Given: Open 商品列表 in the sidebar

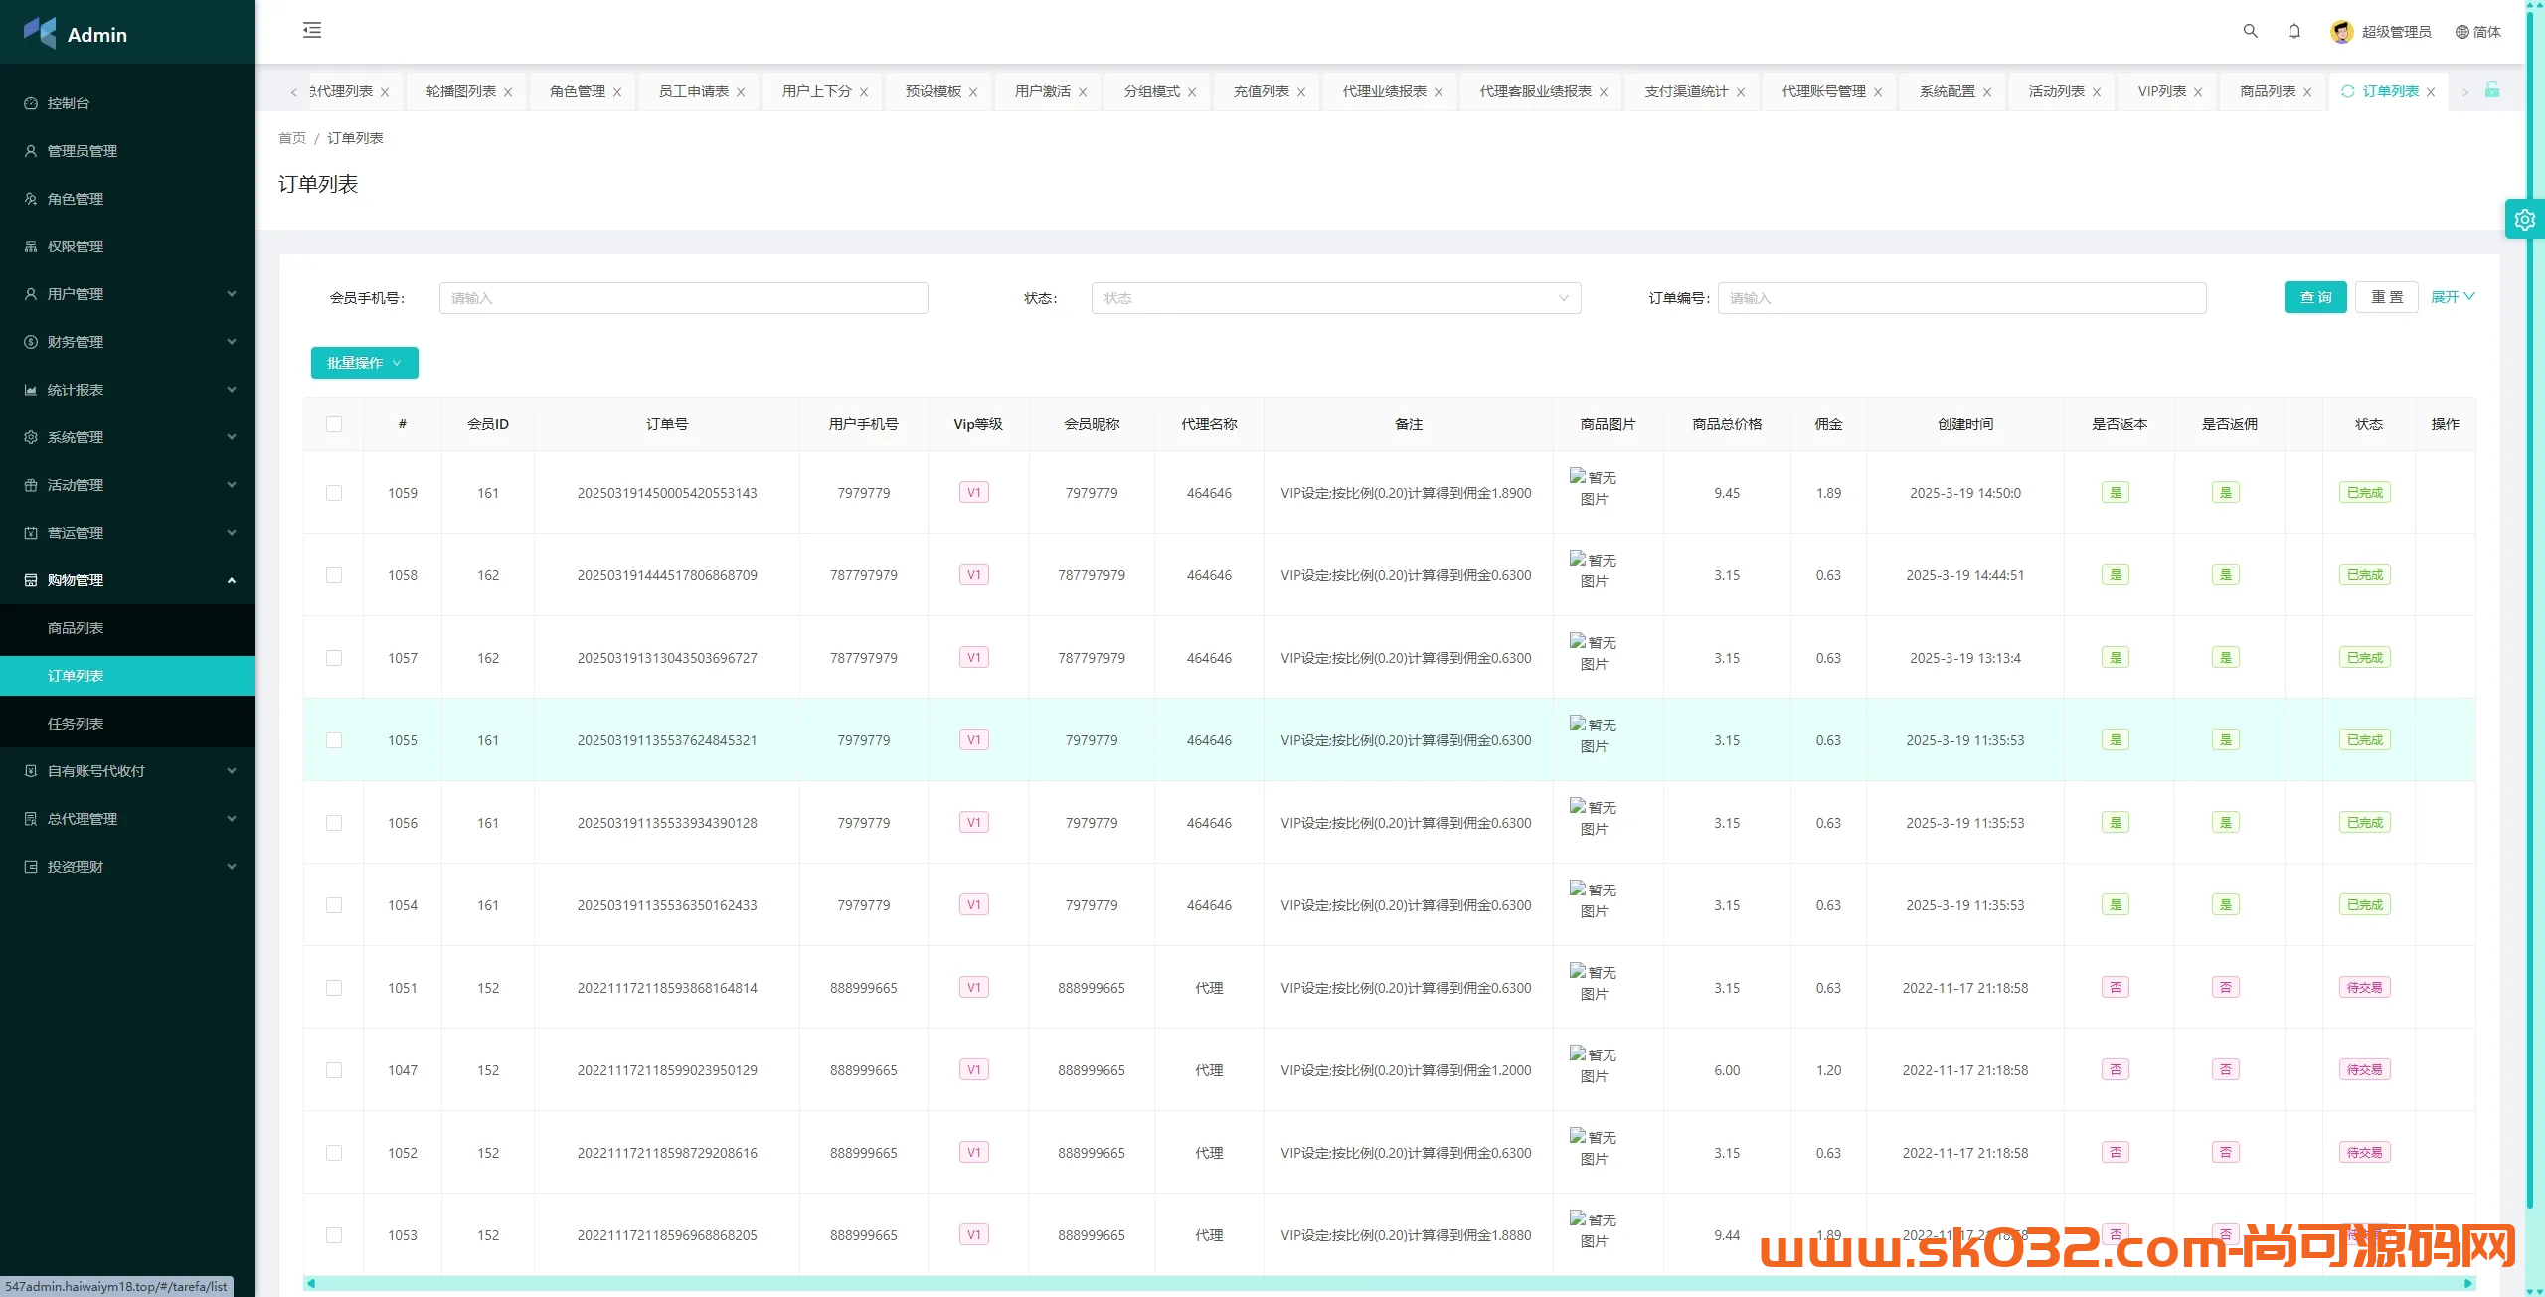Looking at the screenshot, I should (x=76, y=628).
